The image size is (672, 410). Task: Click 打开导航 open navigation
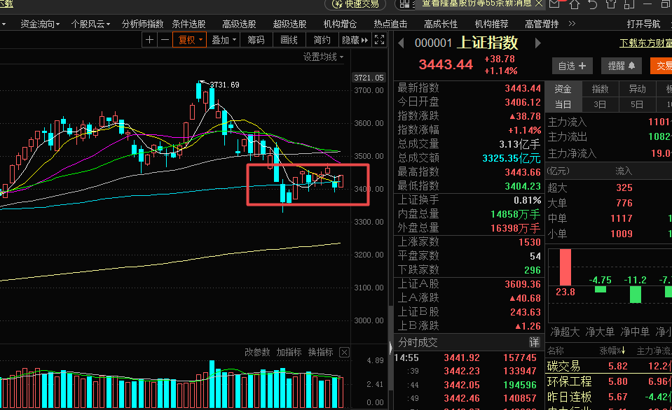pyautogui.click(x=643, y=24)
